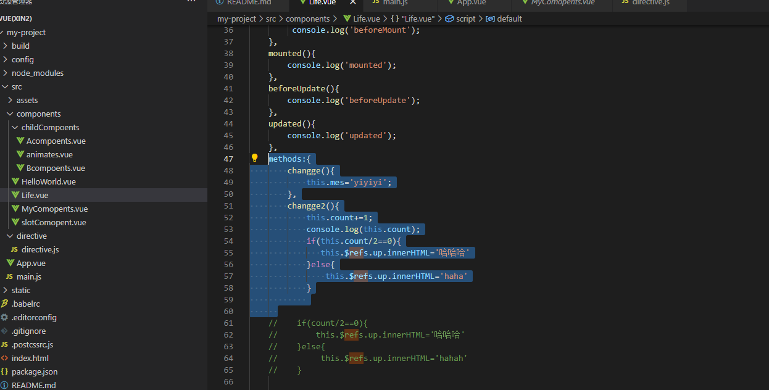769x390 pixels.
Task: Click the updated(){ code line
Action: coord(292,123)
